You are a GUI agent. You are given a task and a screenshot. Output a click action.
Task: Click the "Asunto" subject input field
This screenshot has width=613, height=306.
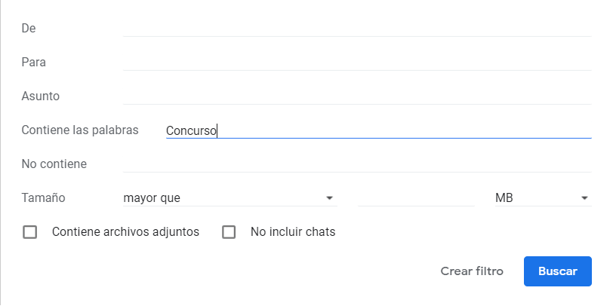[357, 96]
